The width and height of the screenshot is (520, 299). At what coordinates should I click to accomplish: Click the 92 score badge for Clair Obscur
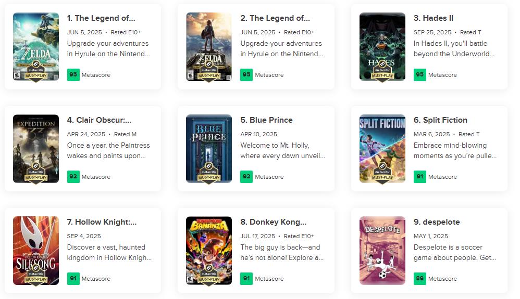73,177
